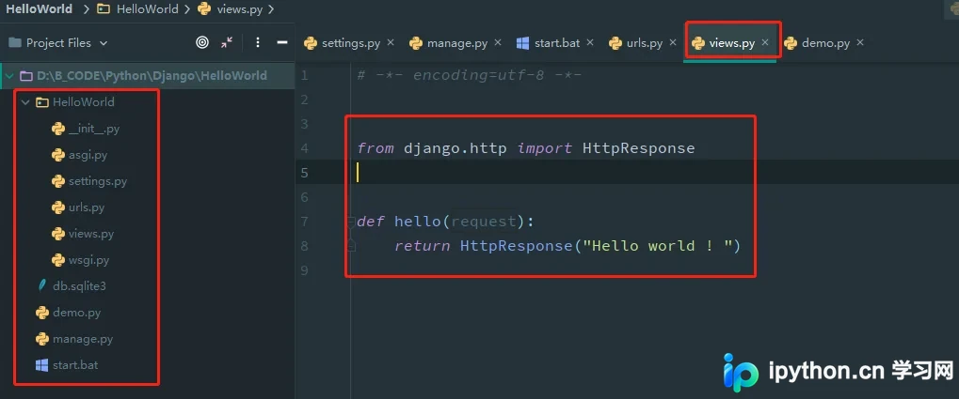Click the folder icon of HelloWorld tree folder
This screenshot has width=959, height=399.
[x=41, y=102]
